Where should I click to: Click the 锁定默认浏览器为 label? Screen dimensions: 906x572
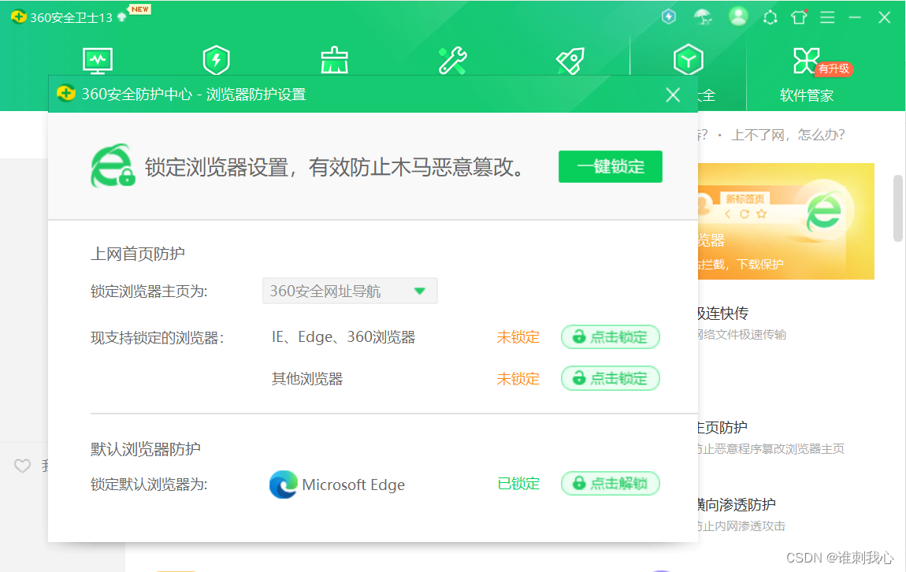click(149, 485)
